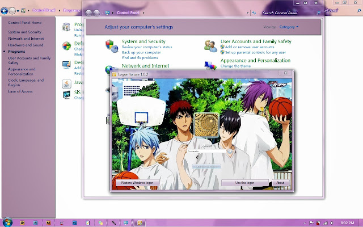The height and width of the screenshot is (227, 363).
Task: Click the About button
Action: pos(280,183)
